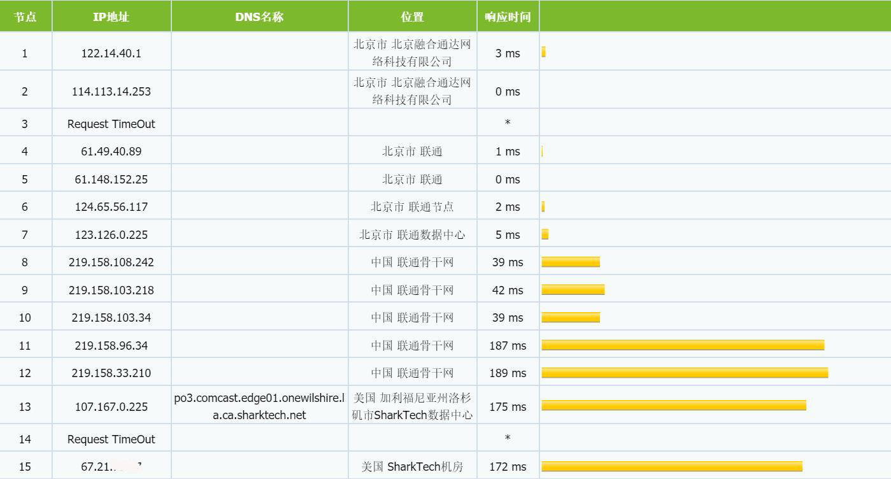
Task: Click 中国 联通骨干网 in node 11 row
Action: (412, 346)
